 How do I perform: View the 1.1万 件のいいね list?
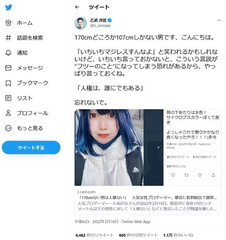coord(178,235)
